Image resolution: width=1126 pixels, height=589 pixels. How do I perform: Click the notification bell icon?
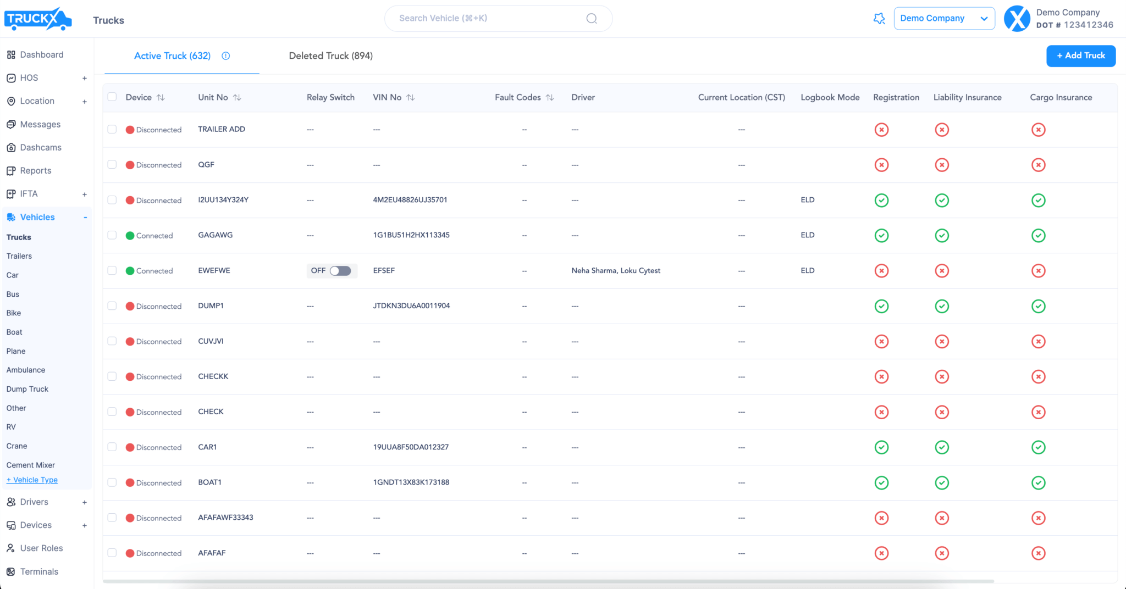[879, 19]
